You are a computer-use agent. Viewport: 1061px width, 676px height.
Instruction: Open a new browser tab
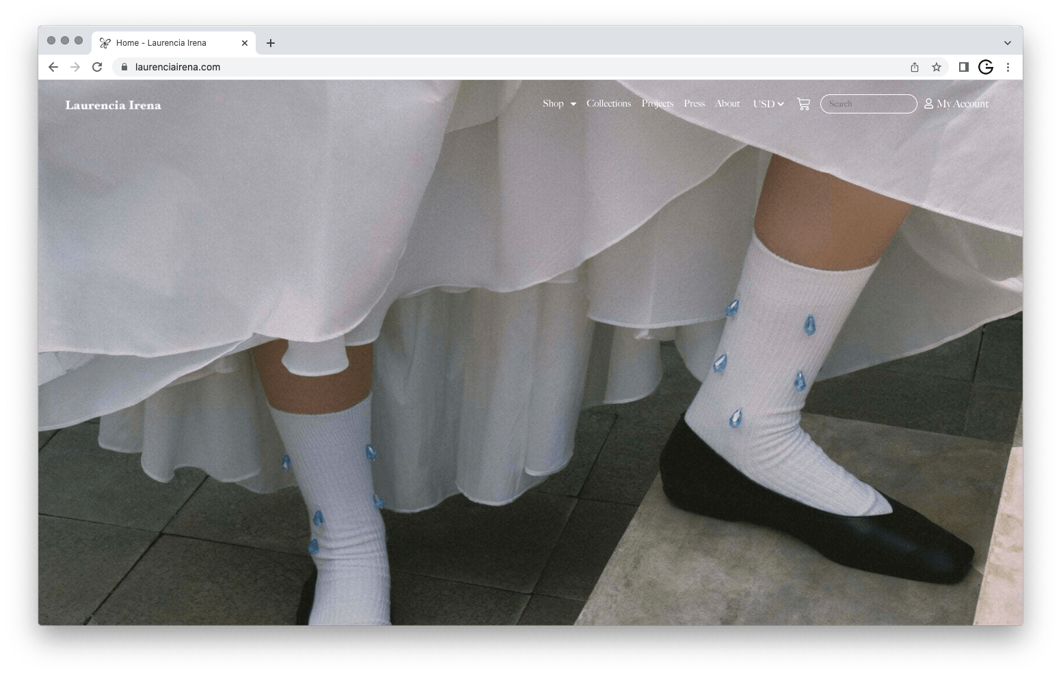click(271, 43)
